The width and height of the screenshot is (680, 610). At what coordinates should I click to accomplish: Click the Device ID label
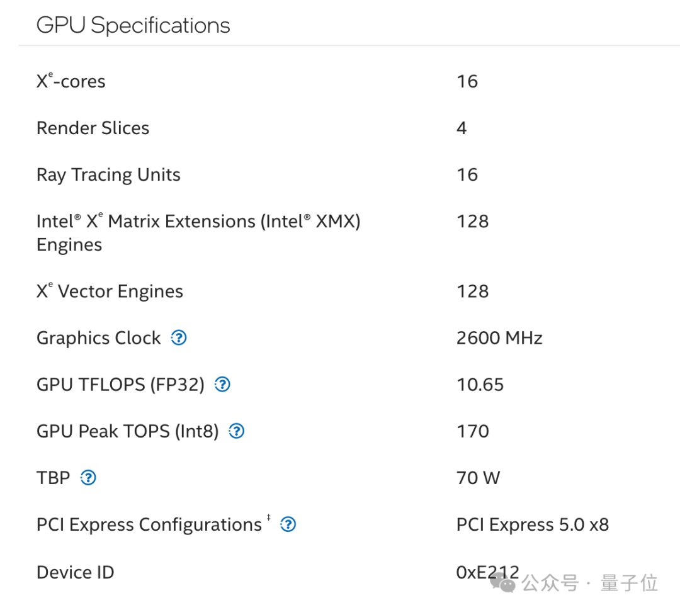75,572
